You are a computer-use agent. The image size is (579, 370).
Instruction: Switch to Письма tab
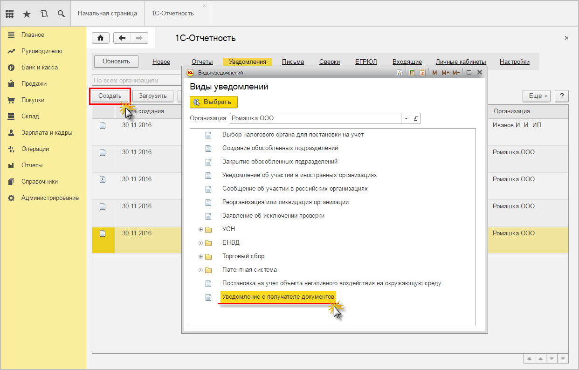pos(293,62)
